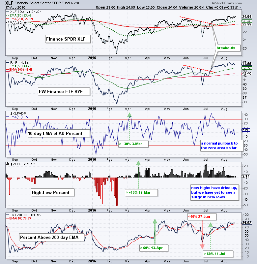
Task: Click the Chg +0.08 (+0.33%) value
Action: [x=222, y=7]
